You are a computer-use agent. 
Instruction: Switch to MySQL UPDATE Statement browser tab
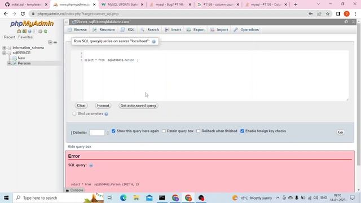point(122,5)
